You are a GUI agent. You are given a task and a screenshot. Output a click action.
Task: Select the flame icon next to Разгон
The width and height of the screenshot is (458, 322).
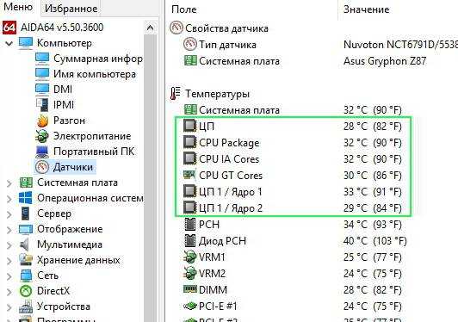tap(42, 121)
